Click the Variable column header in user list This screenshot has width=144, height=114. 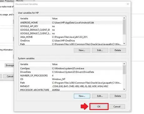(35, 18)
